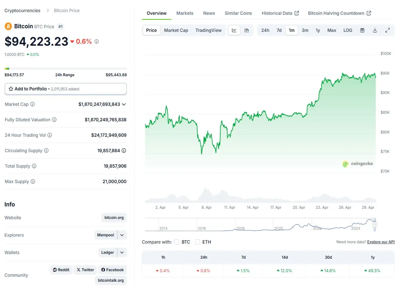Select the line chart view icon
395x286 pixels.
tap(234, 30)
